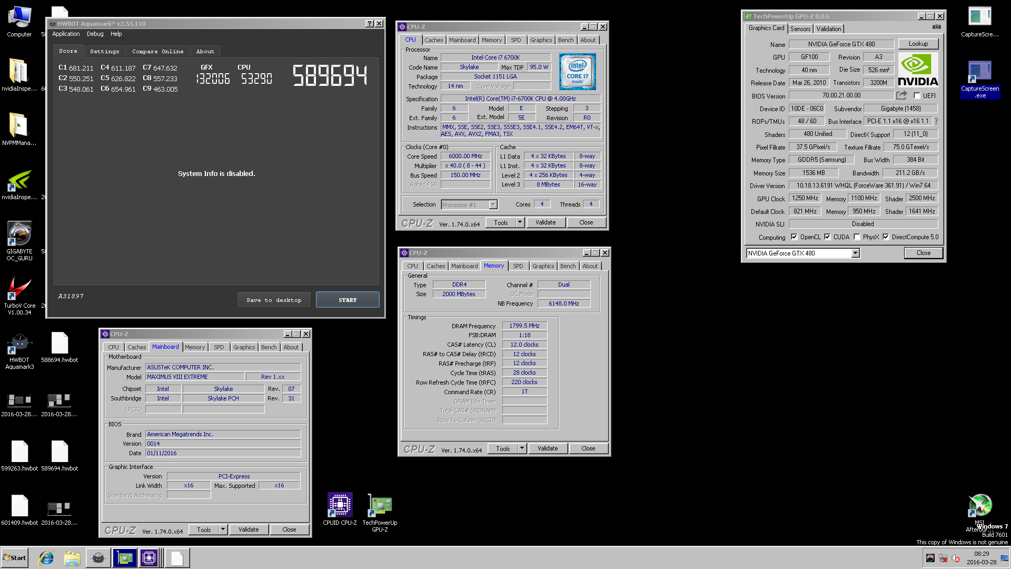
Task: Expand Tools dropdown arrow in CPU-Z Memory window
Action: coord(522,448)
